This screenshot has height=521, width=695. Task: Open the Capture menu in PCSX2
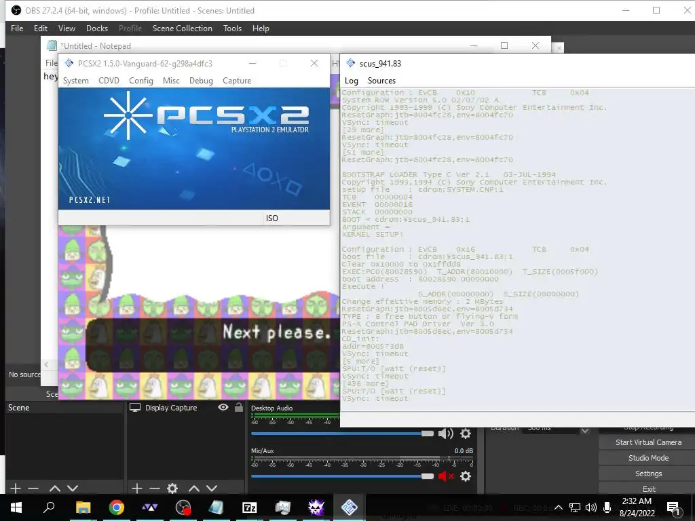[237, 81]
